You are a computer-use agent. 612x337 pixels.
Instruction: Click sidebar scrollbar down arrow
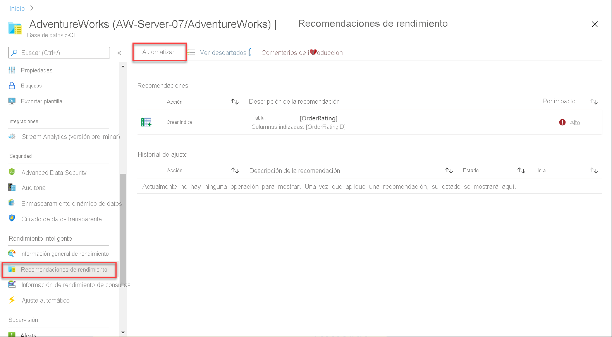coord(123,332)
